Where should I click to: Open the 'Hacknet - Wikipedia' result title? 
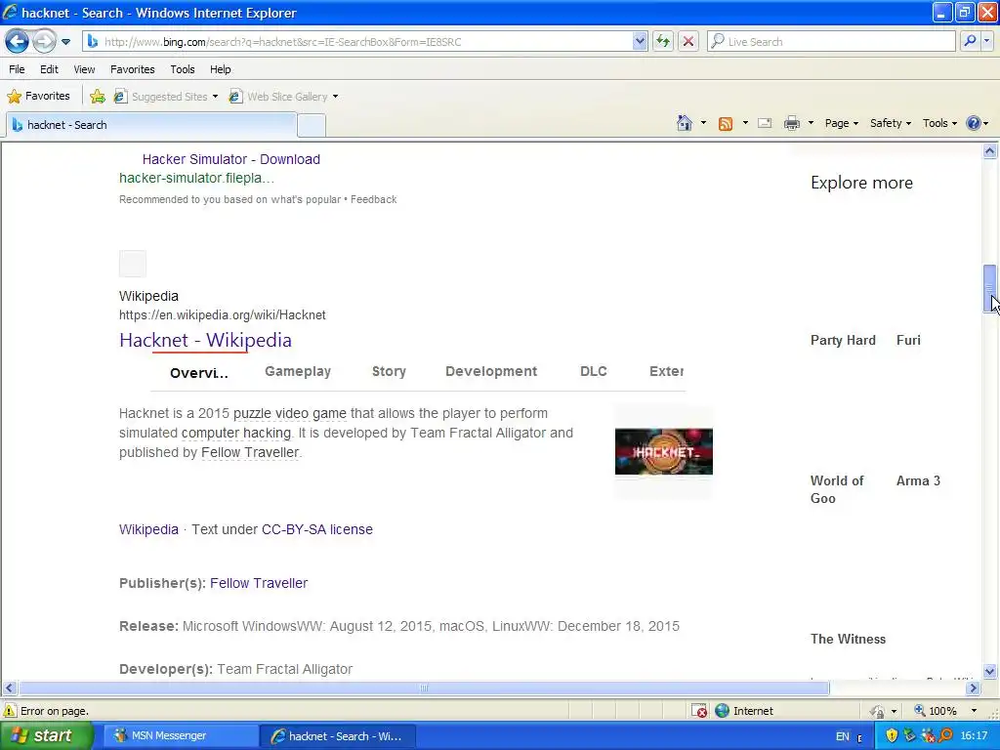[205, 341]
